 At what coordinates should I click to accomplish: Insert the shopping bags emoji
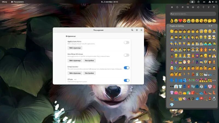(189, 93)
